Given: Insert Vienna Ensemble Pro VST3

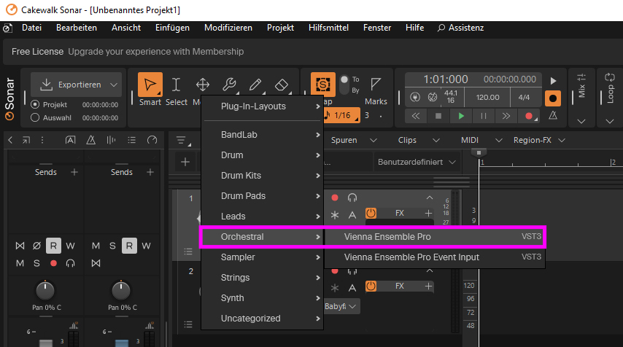Looking at the screenshot, I should [435, 237].
